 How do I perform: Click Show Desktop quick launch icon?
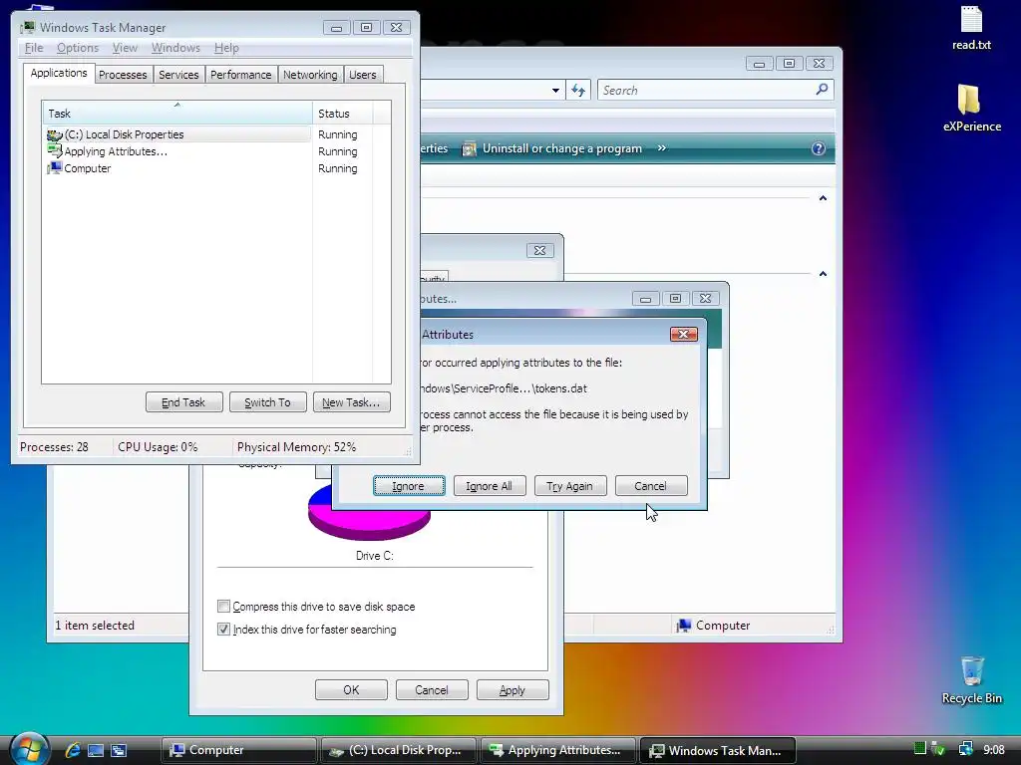click(96, 750)
